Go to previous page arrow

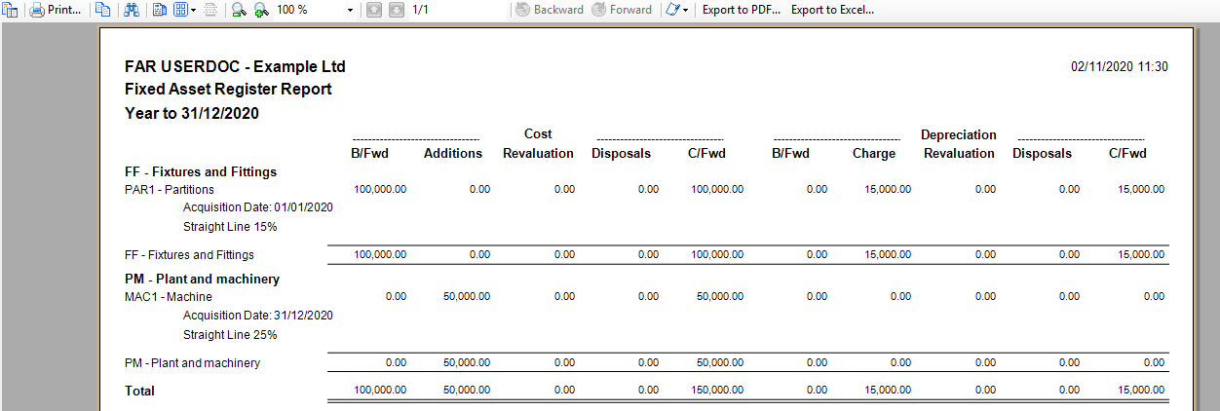click(374, 10)
